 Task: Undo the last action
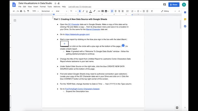coord(14,11)
